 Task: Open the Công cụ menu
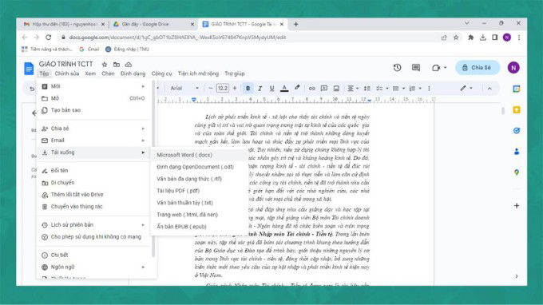coord(162,73)
